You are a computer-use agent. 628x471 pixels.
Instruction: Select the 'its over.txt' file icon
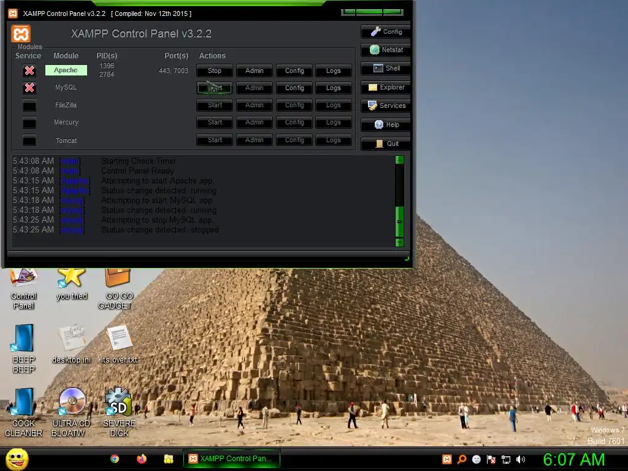(x=119, y=345)
